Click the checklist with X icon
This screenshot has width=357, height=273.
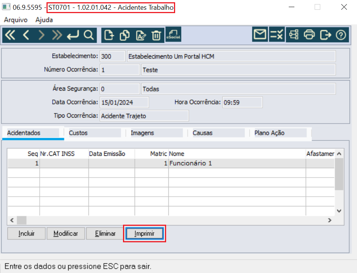pyautogui.click(x=277, y=34)
